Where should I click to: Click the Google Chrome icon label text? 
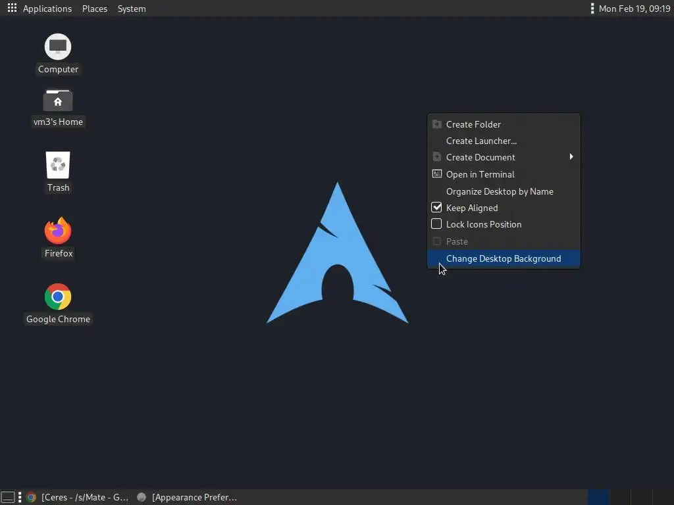coord(58,319)
